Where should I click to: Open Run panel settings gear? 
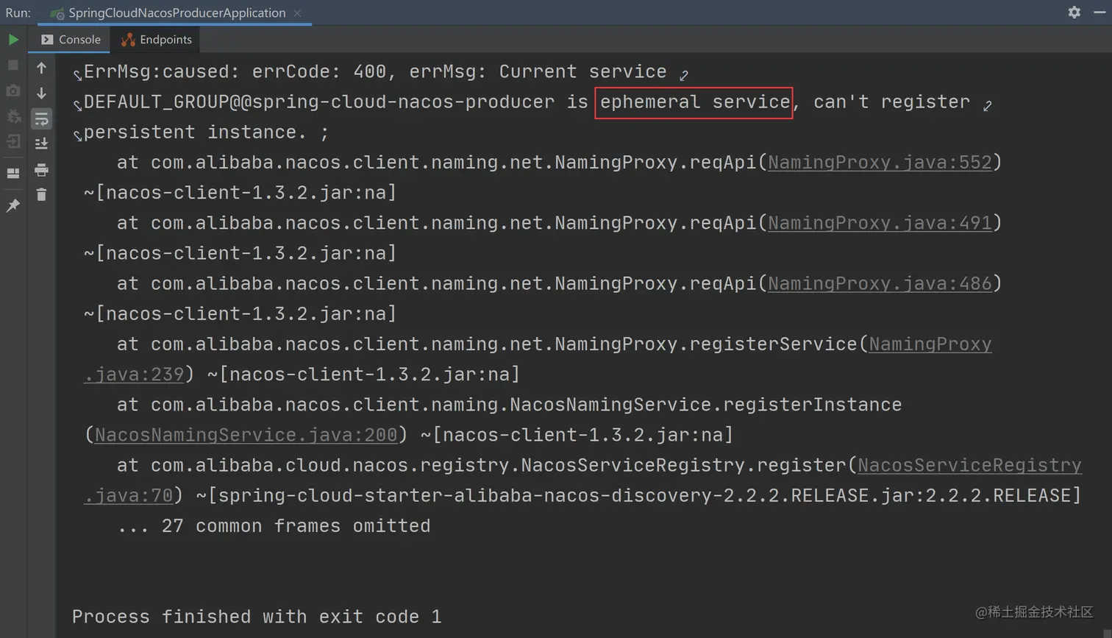point(1074,13)
